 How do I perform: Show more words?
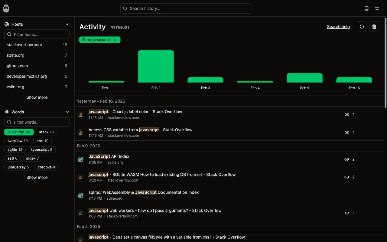(x=37, y=178)
